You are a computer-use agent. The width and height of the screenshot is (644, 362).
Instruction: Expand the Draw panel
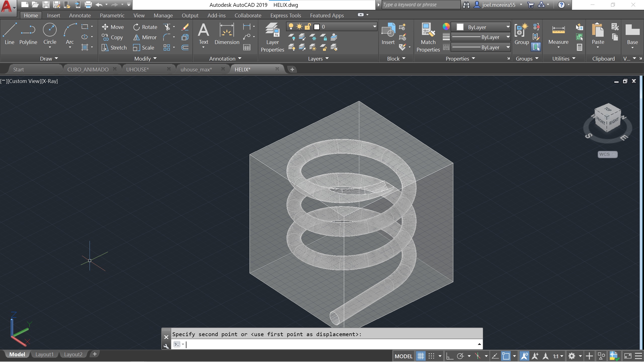[49, 59]
